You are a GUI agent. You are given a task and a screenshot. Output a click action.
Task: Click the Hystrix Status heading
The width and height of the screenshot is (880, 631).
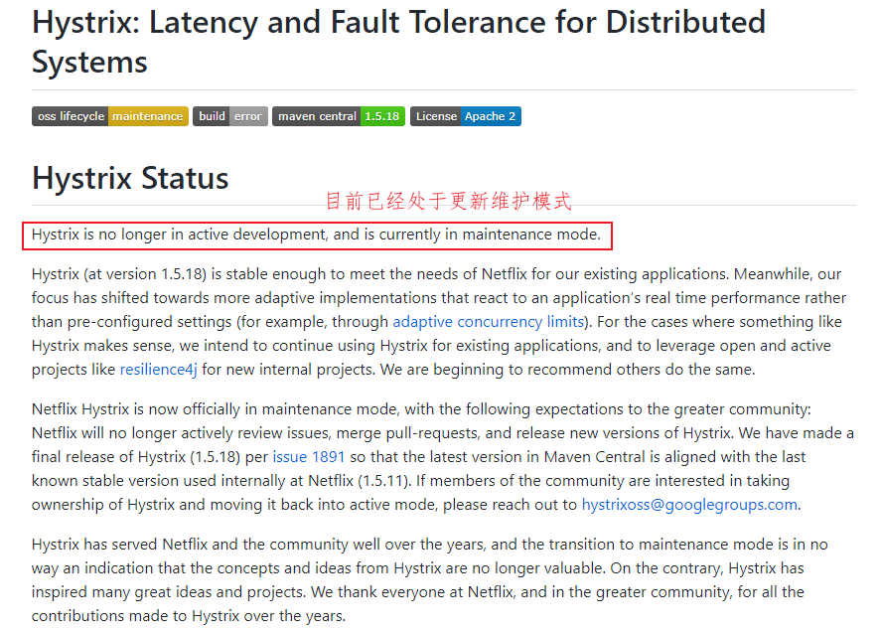[x=130, y=179]
